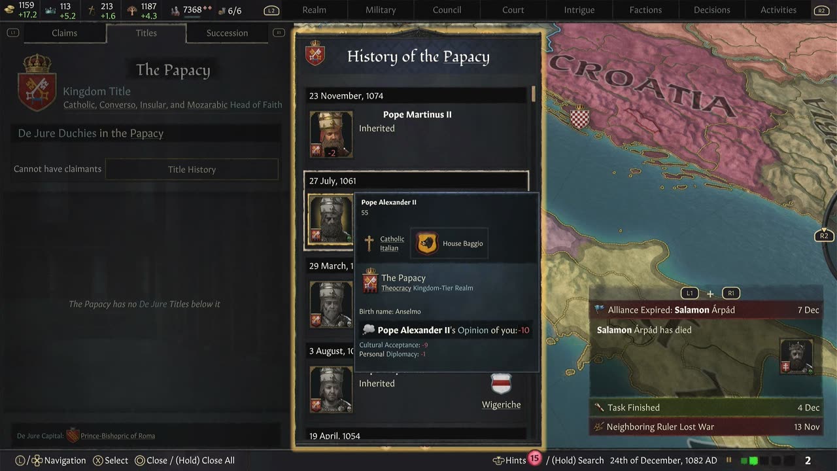Toggle the game pause button

729,461
